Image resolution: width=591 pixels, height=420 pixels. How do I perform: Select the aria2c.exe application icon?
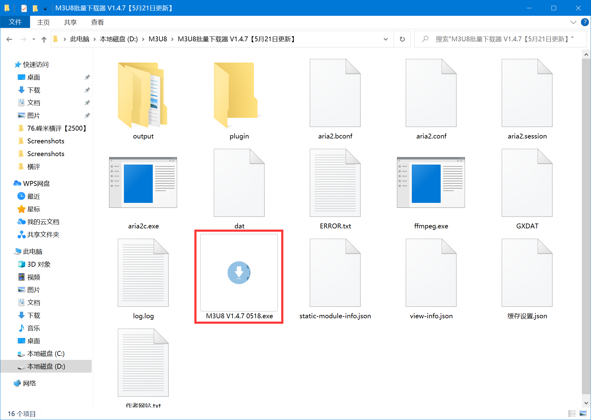(143, 183)
